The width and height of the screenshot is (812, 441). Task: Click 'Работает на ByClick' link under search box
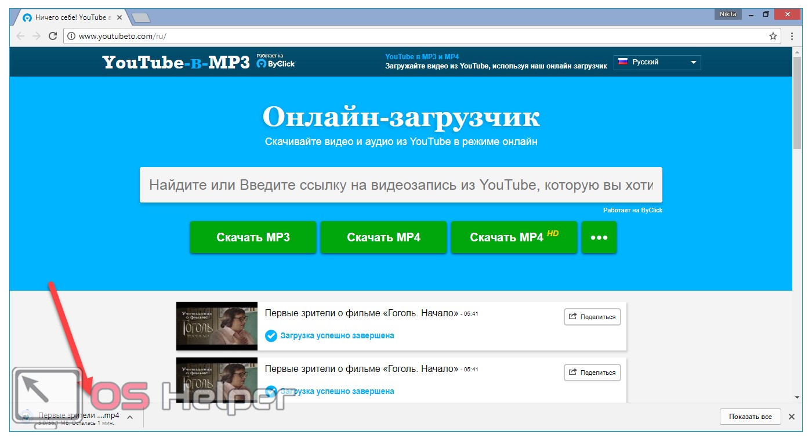(633, 210)
